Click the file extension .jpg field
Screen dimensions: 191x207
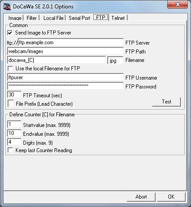click(115, 60)
